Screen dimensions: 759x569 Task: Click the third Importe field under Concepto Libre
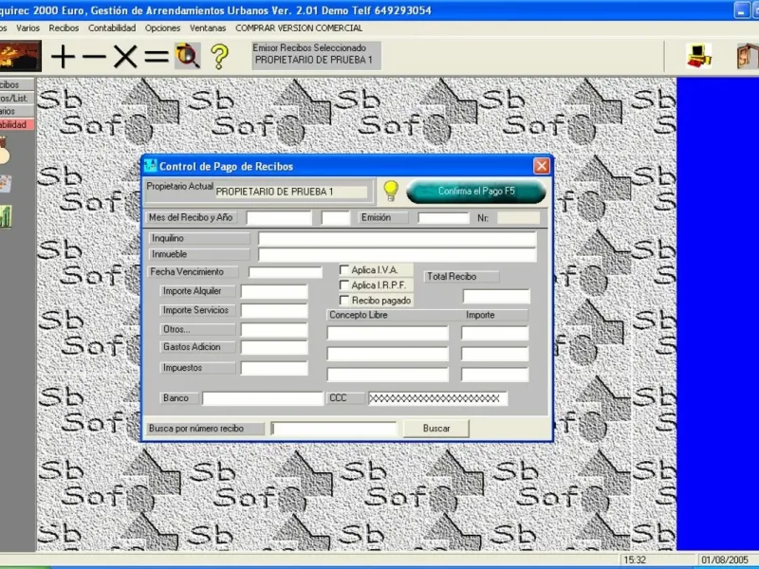pyautogui.click(x=494, y=374)
